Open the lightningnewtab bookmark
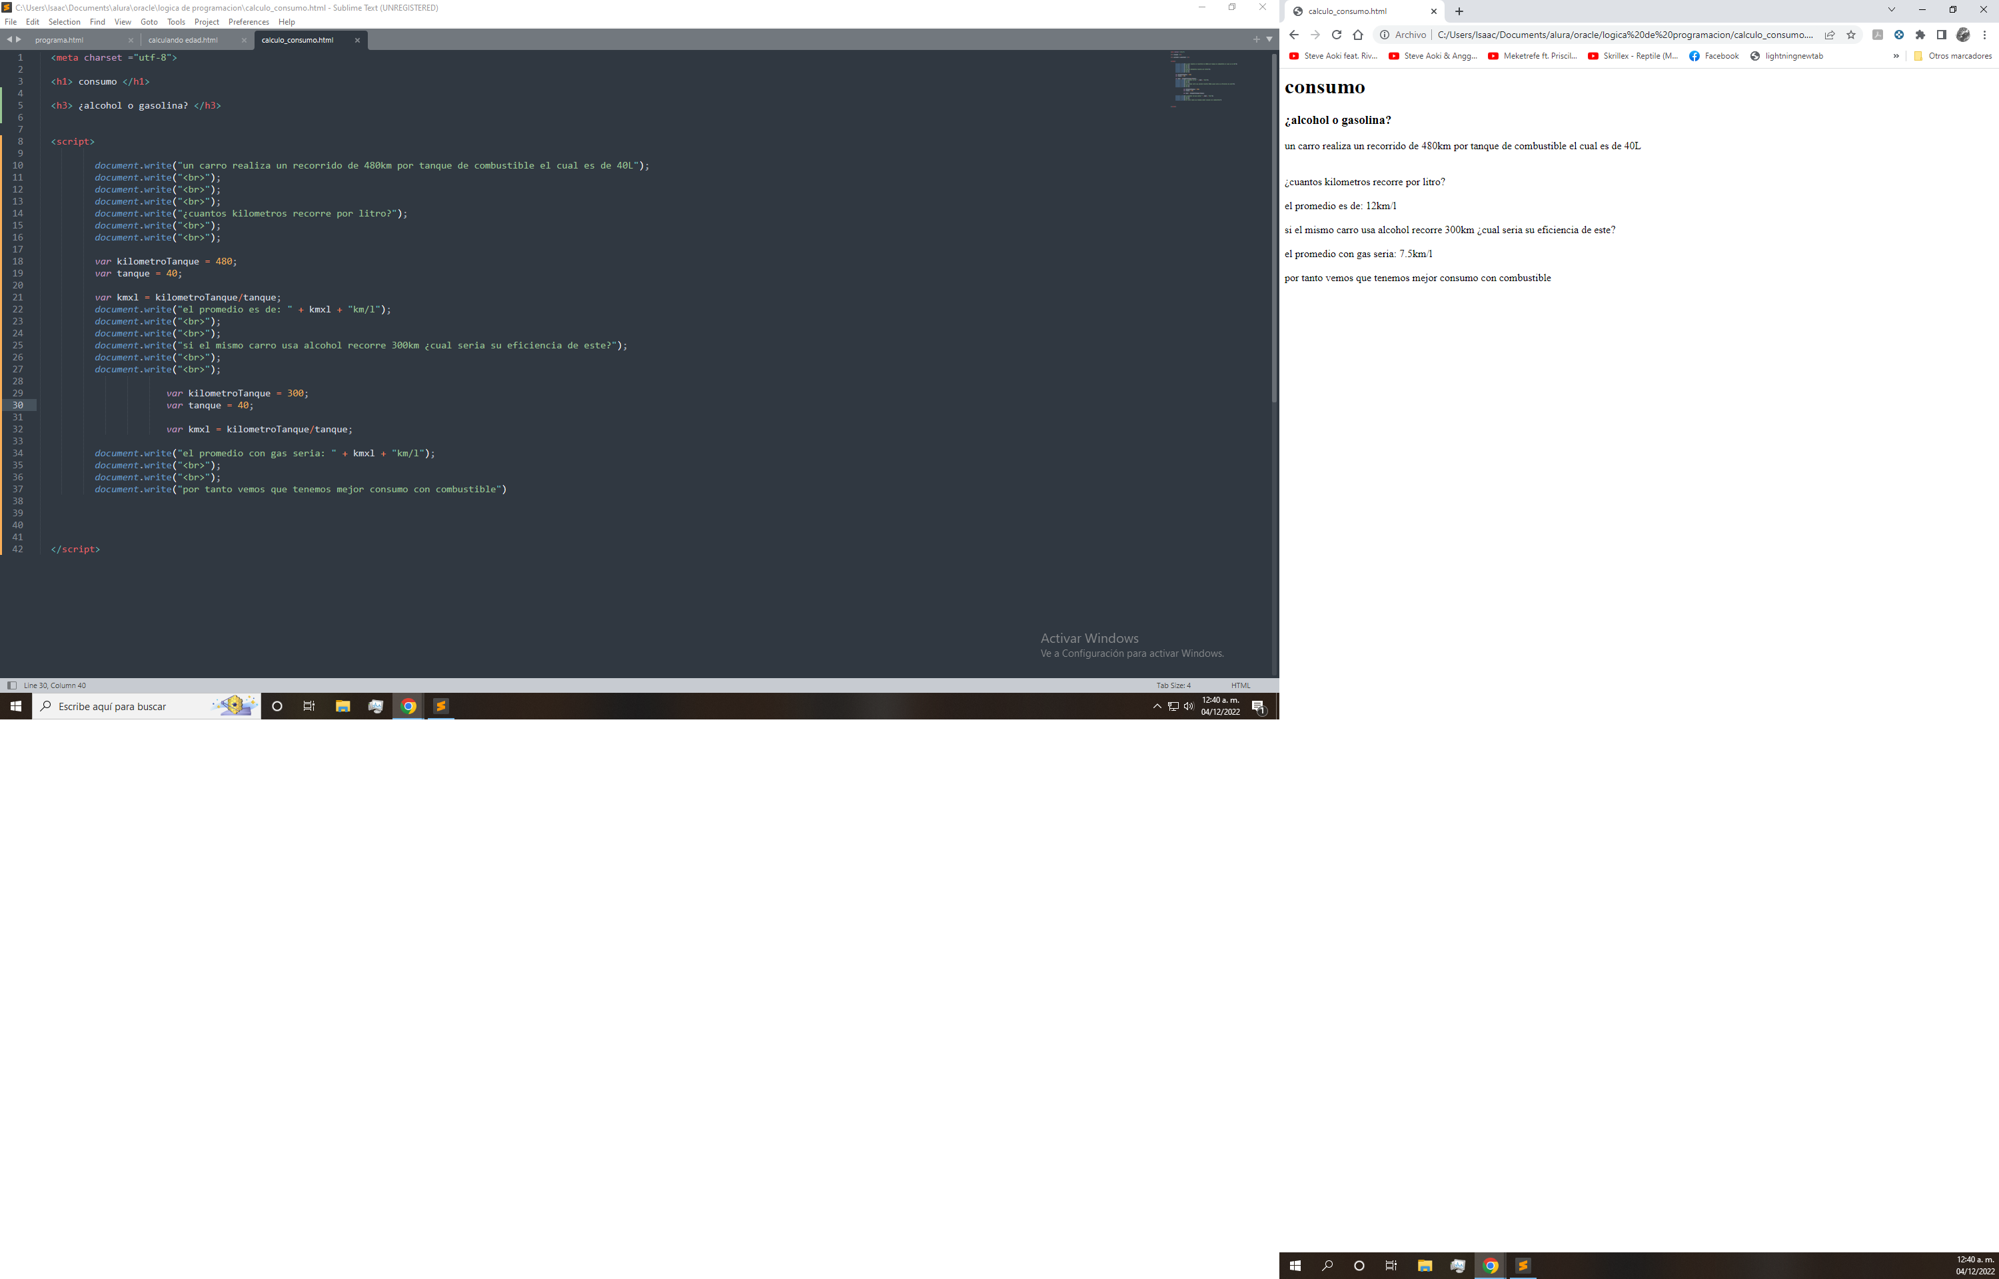The width and height of the screenshot is (1999, 1279). pos(1786,57)
